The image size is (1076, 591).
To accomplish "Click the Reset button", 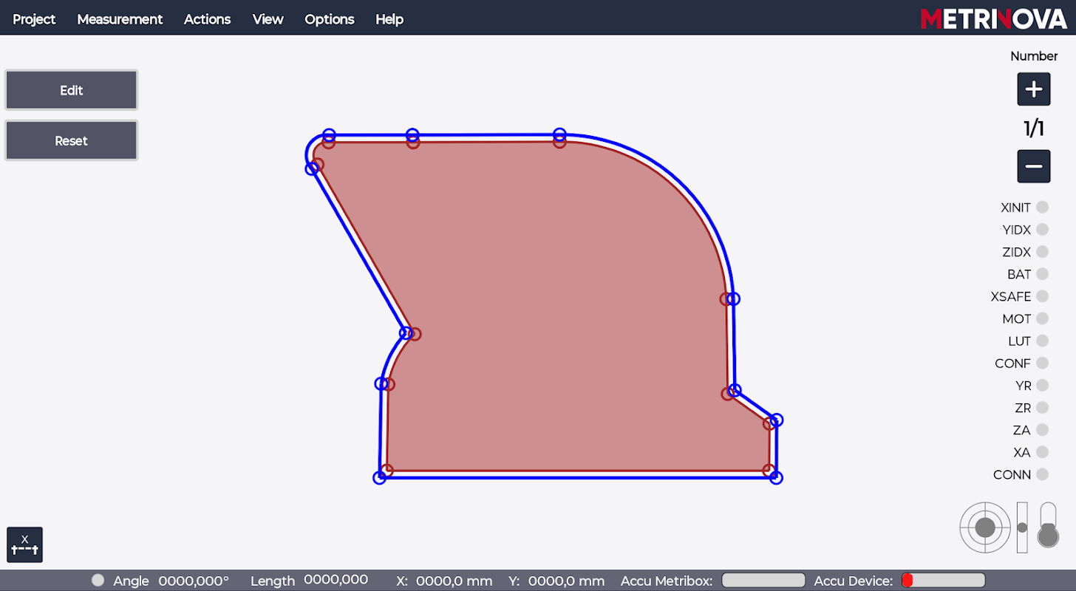I will coord(71,140).
